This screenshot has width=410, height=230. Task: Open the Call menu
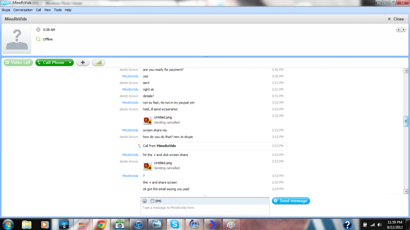point(38,10)
